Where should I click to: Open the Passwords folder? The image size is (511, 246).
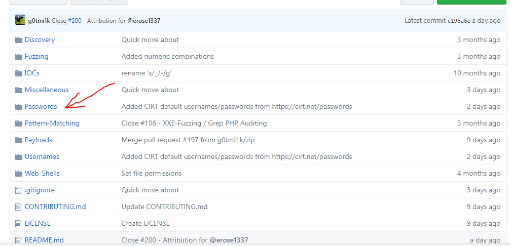point(41,107)
